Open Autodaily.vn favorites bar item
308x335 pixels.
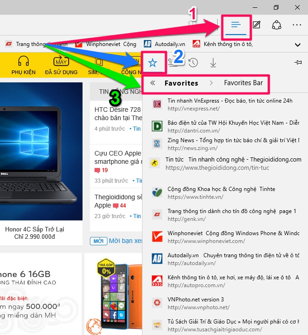click(x=165, y=44)
